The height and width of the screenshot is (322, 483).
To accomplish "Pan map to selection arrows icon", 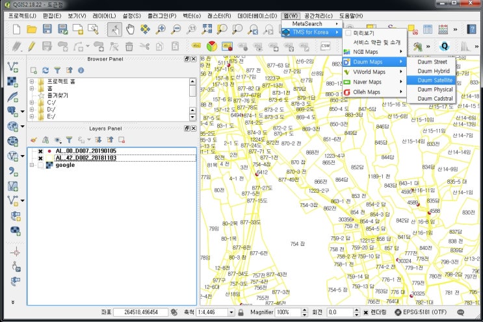I will [x=145, y=29].
